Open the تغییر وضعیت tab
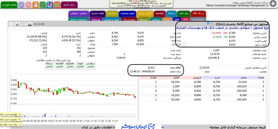This screenshot has height=129, width=278. coord(128,14)
